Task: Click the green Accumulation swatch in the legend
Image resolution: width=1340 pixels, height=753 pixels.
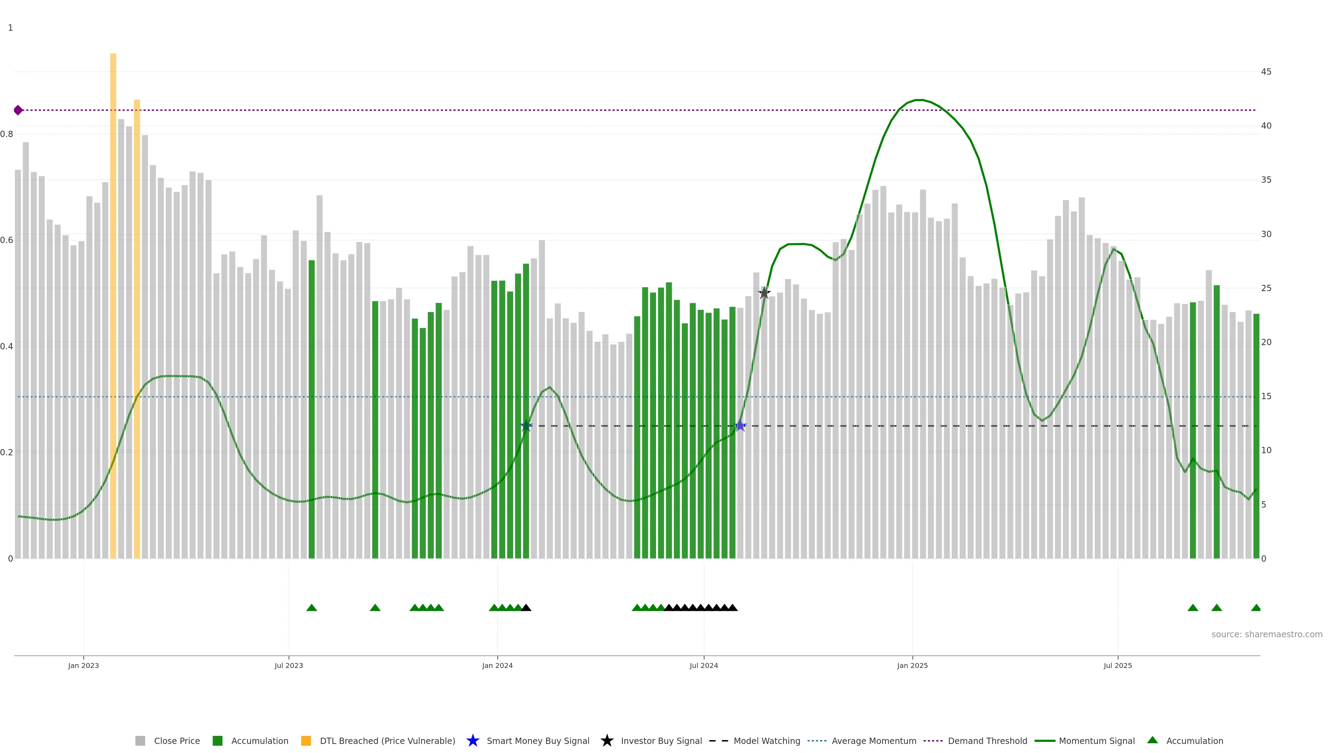Action: pos(217,740)
